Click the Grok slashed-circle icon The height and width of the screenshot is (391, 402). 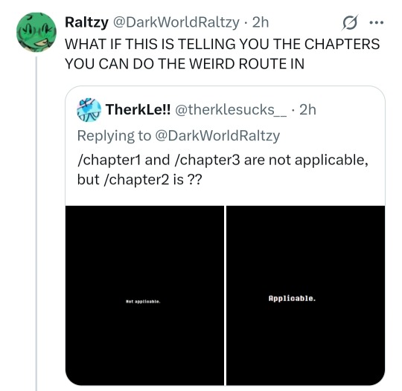[350, 23]
